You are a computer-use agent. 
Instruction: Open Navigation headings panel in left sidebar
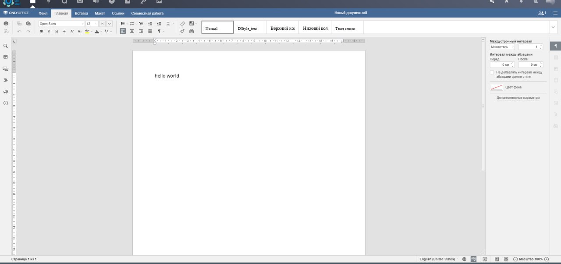[x=6, y=80]
